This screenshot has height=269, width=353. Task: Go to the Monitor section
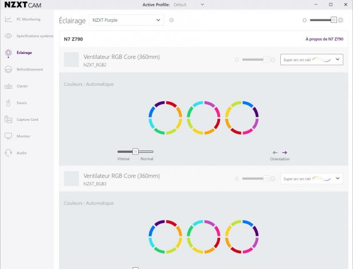tap(23, 136)
